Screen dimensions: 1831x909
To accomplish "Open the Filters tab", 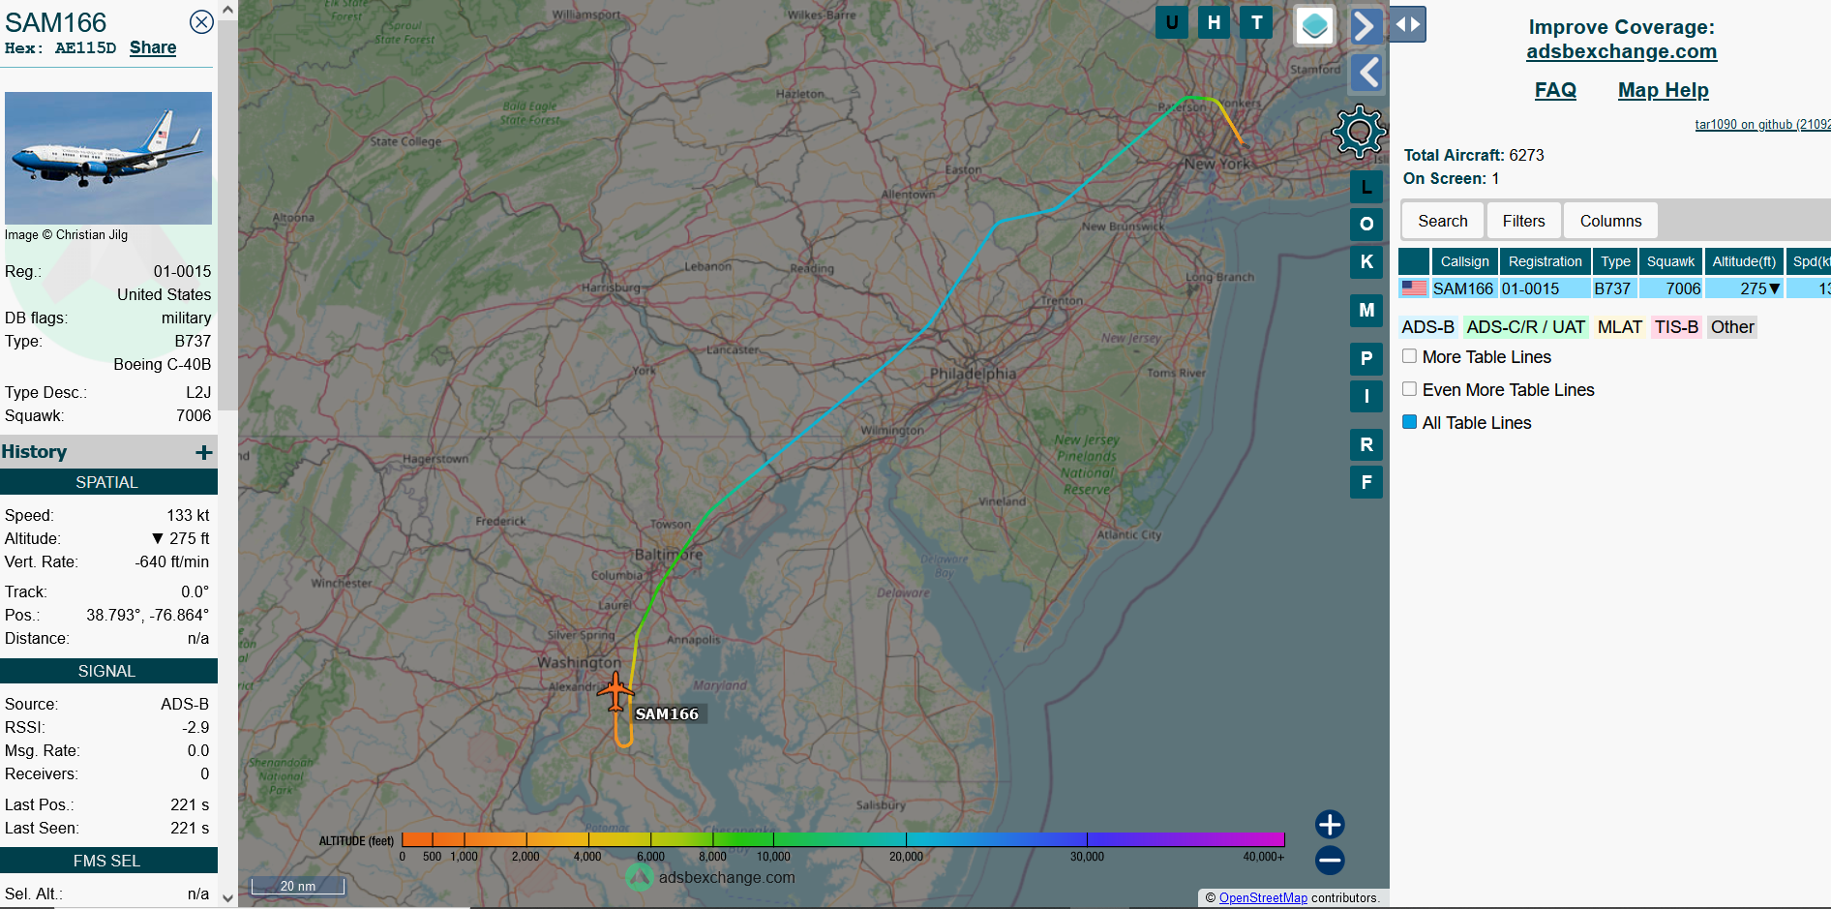I will click(1523, 221).
